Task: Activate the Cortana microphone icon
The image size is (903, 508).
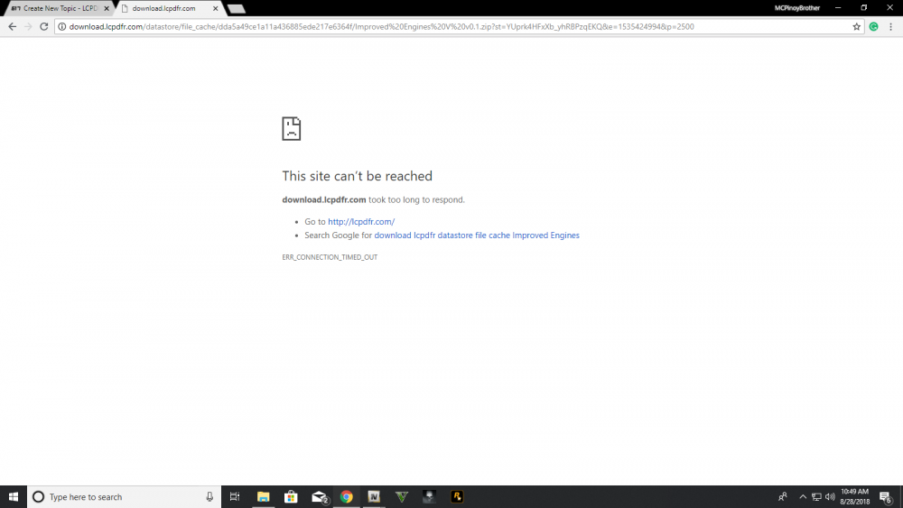Action: pos(209,496)
